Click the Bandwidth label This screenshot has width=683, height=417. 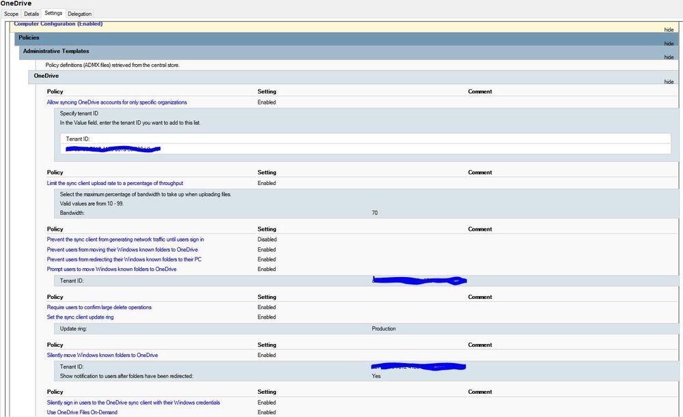click(x=72, y=213)
